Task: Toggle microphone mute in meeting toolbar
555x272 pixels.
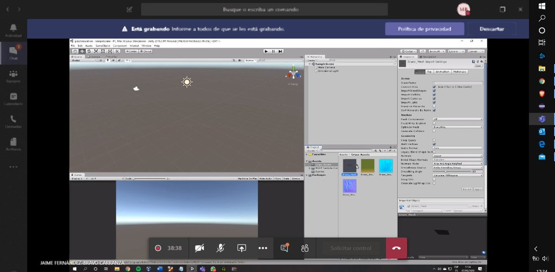Action: (x=221, y=248)
